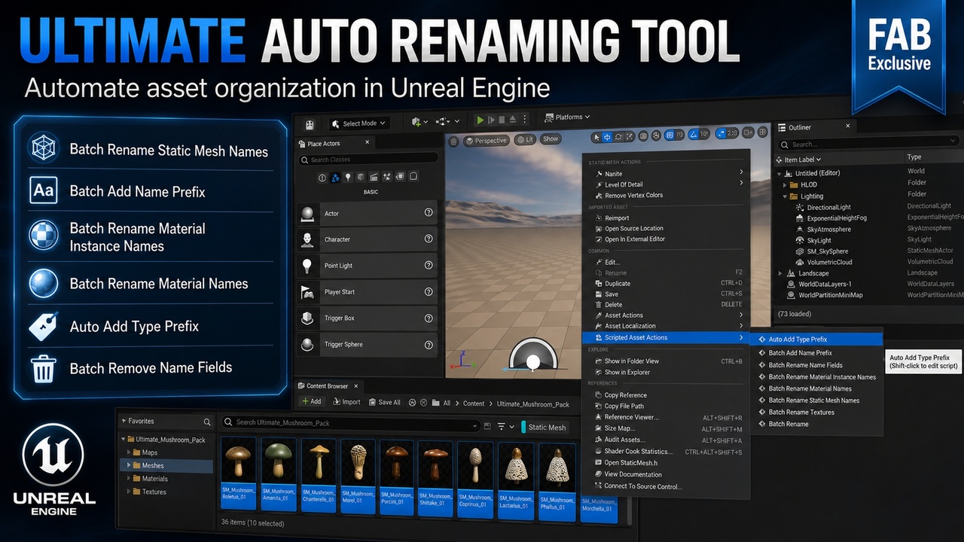Click the asset search field in Content Browser
The image size is (964, 542).
[x=352, y=423]
